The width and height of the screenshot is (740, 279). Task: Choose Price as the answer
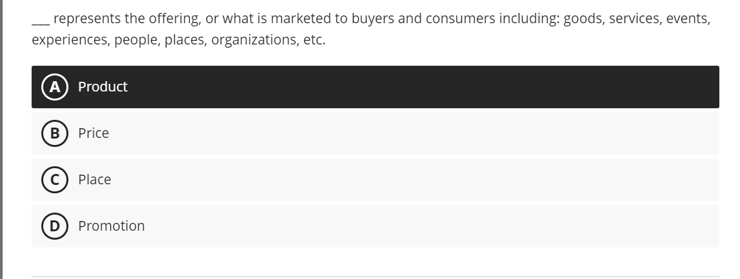(x=375, y=133)
